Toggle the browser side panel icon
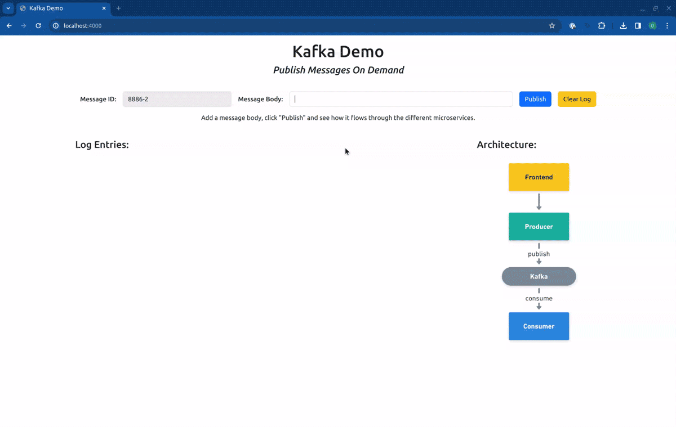676x427 pixels. [x=638, y=26]
